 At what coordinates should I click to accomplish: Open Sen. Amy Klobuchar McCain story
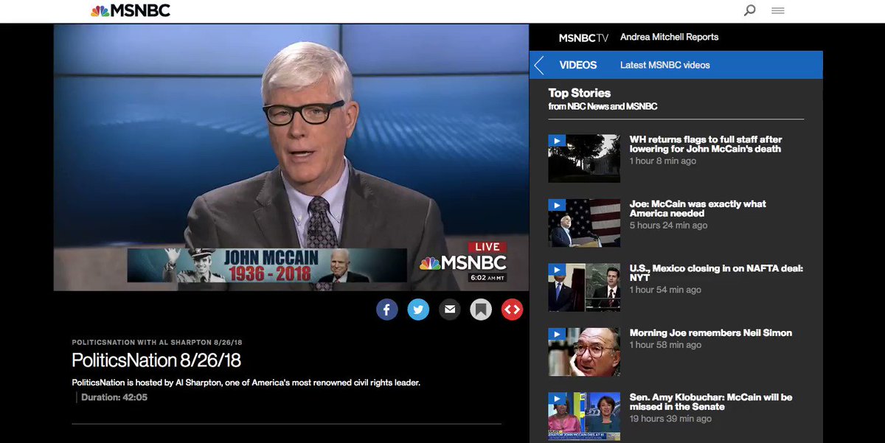(711, 402)
